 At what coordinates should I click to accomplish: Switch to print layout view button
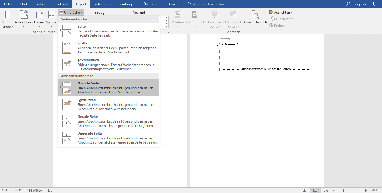click(315, 190)
